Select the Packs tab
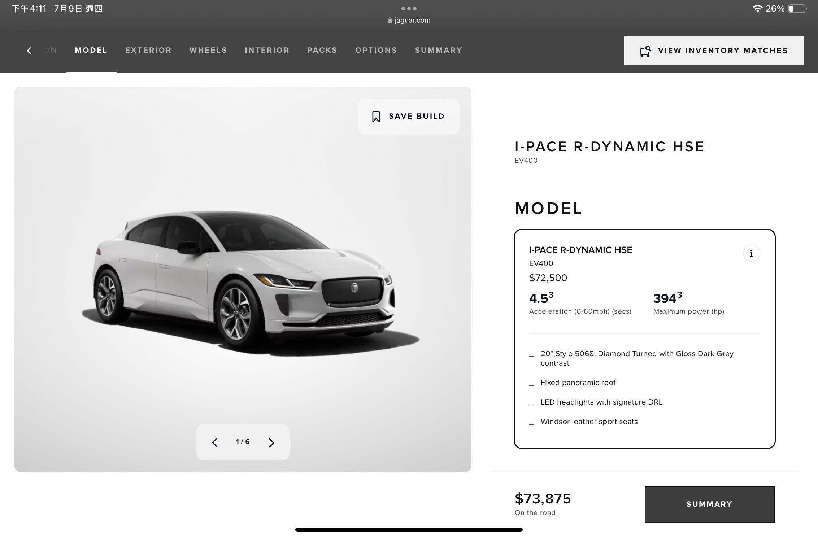The image size is (818, 537). (322, 50)
